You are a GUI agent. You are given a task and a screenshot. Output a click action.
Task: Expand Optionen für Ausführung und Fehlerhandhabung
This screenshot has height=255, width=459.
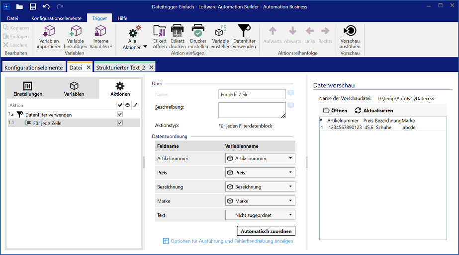click(228, 241)
